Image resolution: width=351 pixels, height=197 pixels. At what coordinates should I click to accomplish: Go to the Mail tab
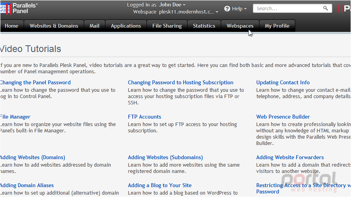coord(94,26)
